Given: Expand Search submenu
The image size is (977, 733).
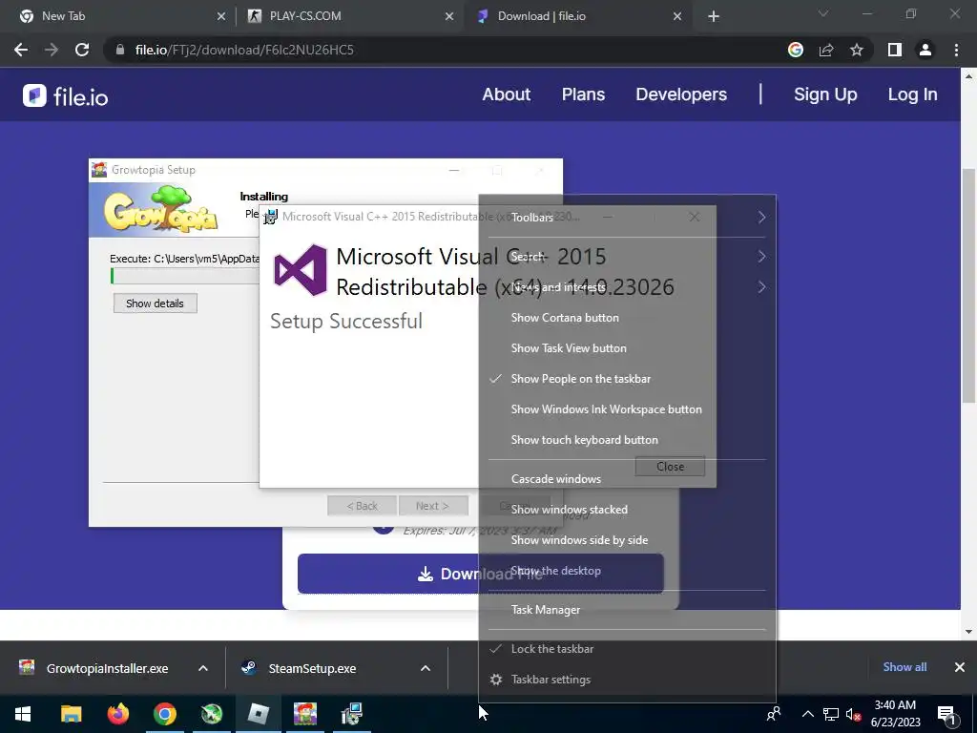Looking at the screenshot, I should 627,256.
